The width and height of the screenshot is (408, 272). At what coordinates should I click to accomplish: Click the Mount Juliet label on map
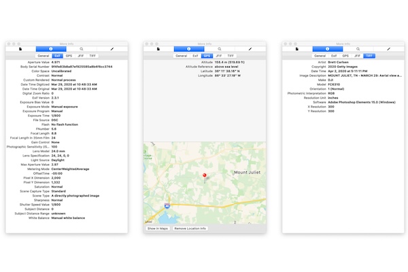pos(247,172)
